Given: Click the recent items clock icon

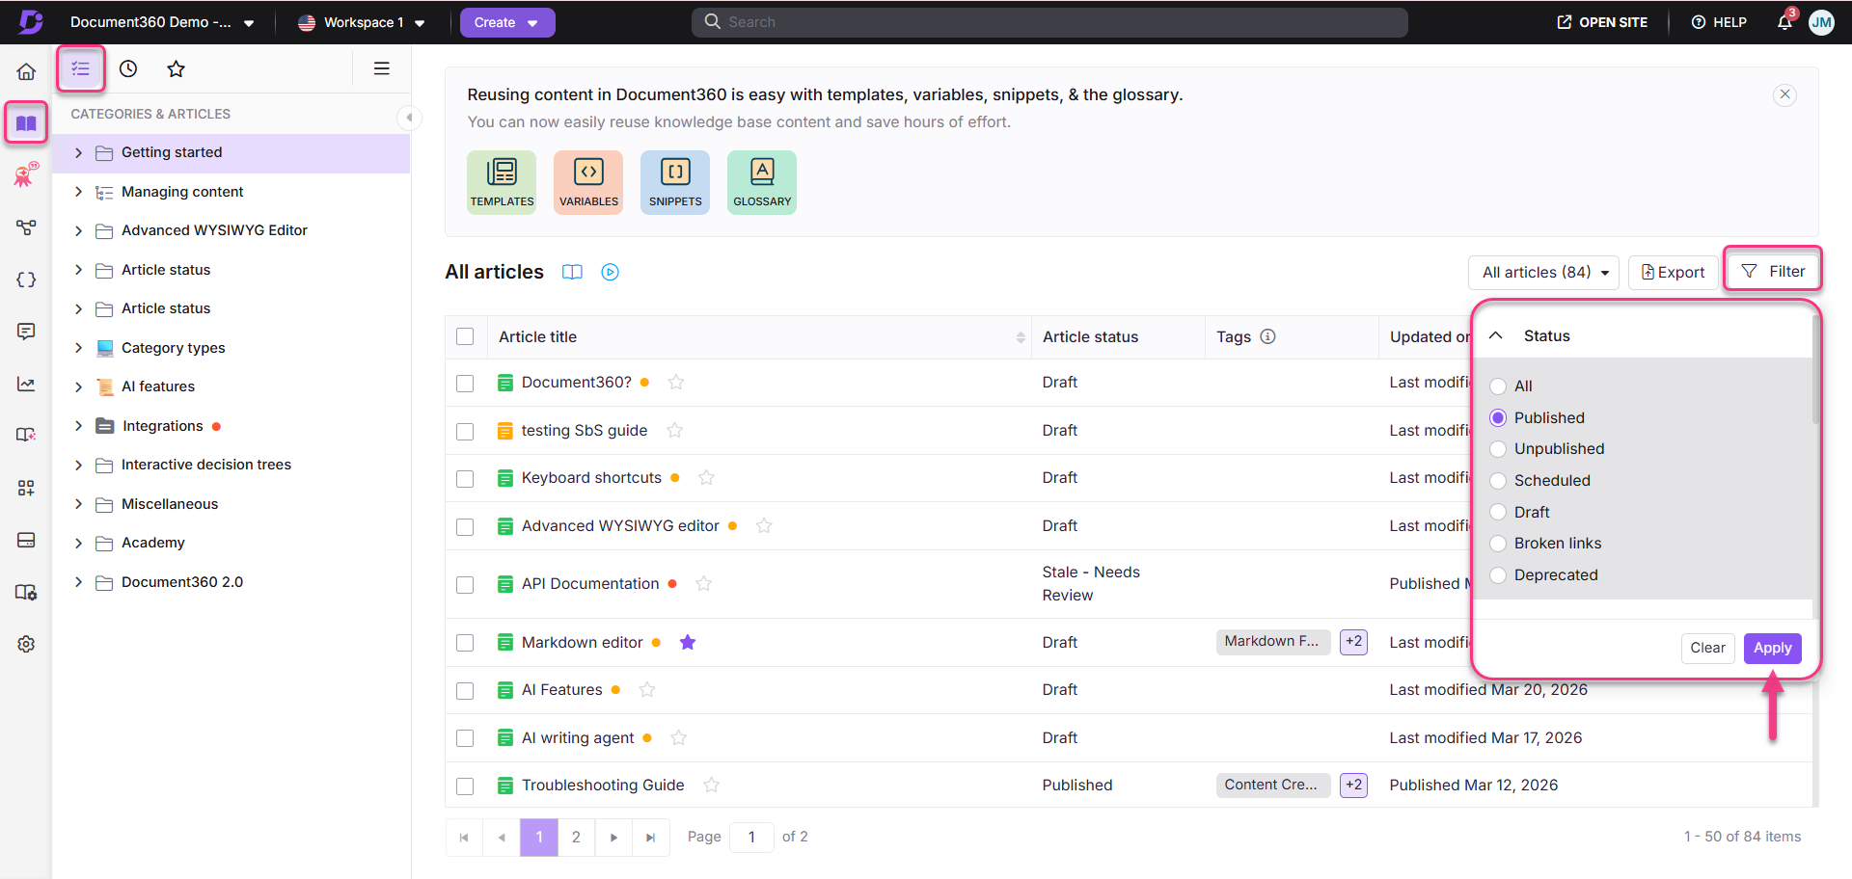Looking at the screenshot, I should 127,68.
